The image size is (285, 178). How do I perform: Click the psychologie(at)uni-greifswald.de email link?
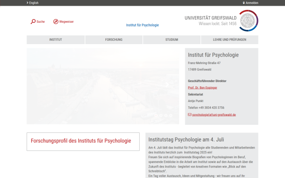tap(214, 114)
